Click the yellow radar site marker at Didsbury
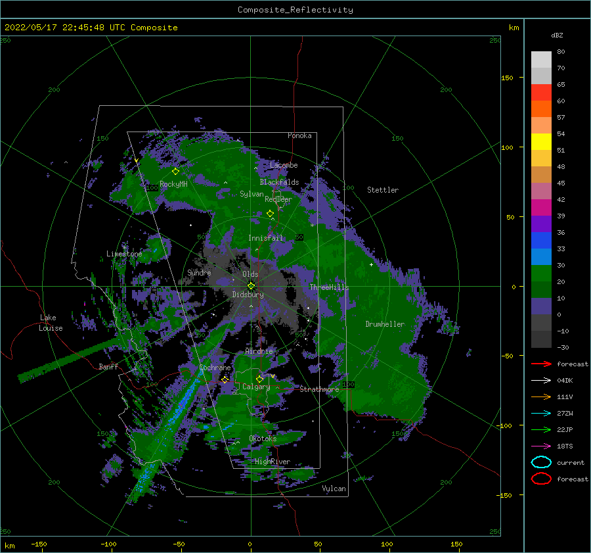Image resolution: width=591 pixels, height=553 pixels. pyautogui.click(x=251, y=286)
